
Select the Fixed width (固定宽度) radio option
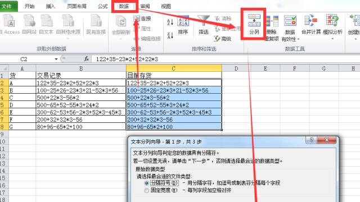(146, 190)
